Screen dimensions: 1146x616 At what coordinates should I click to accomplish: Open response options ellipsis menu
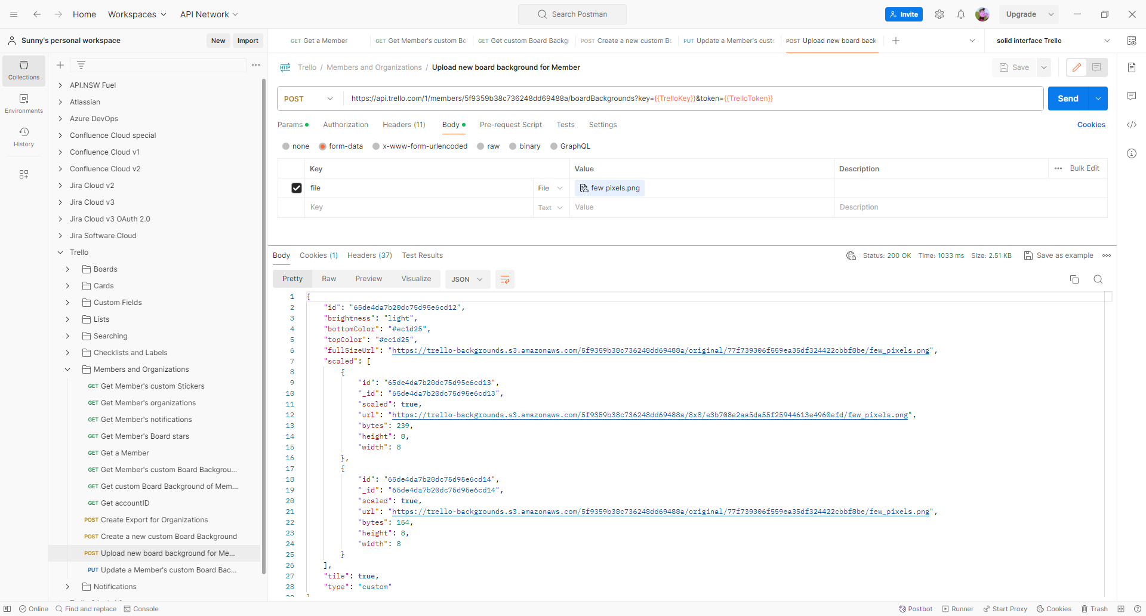coord(1107,255)
